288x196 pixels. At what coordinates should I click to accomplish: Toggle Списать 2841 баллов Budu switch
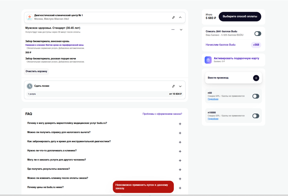[257, 34]
